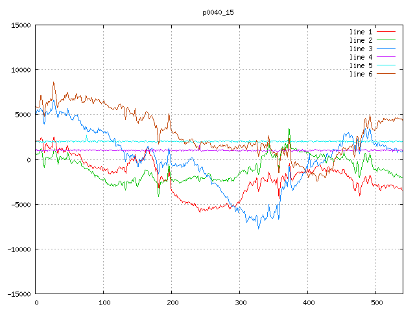Select the purple sample beside line 4

386,57
